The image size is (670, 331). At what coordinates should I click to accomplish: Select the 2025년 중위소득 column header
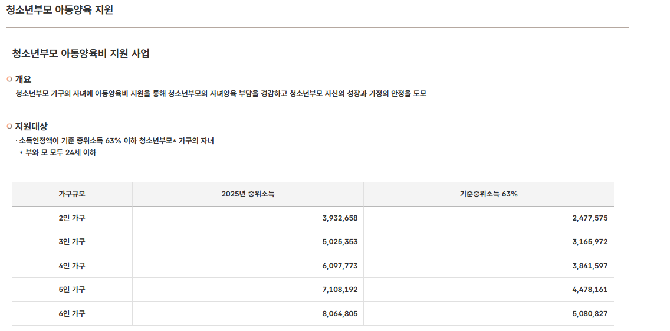[248, 194]
